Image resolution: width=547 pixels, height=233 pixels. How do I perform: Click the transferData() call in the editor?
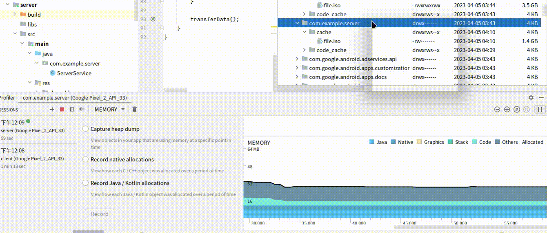[214, 19]
